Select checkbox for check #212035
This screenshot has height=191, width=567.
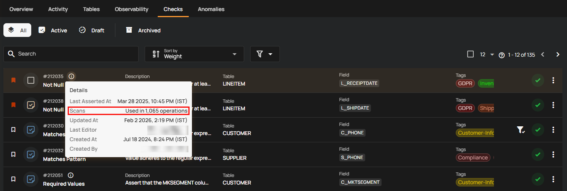(31, 80)
